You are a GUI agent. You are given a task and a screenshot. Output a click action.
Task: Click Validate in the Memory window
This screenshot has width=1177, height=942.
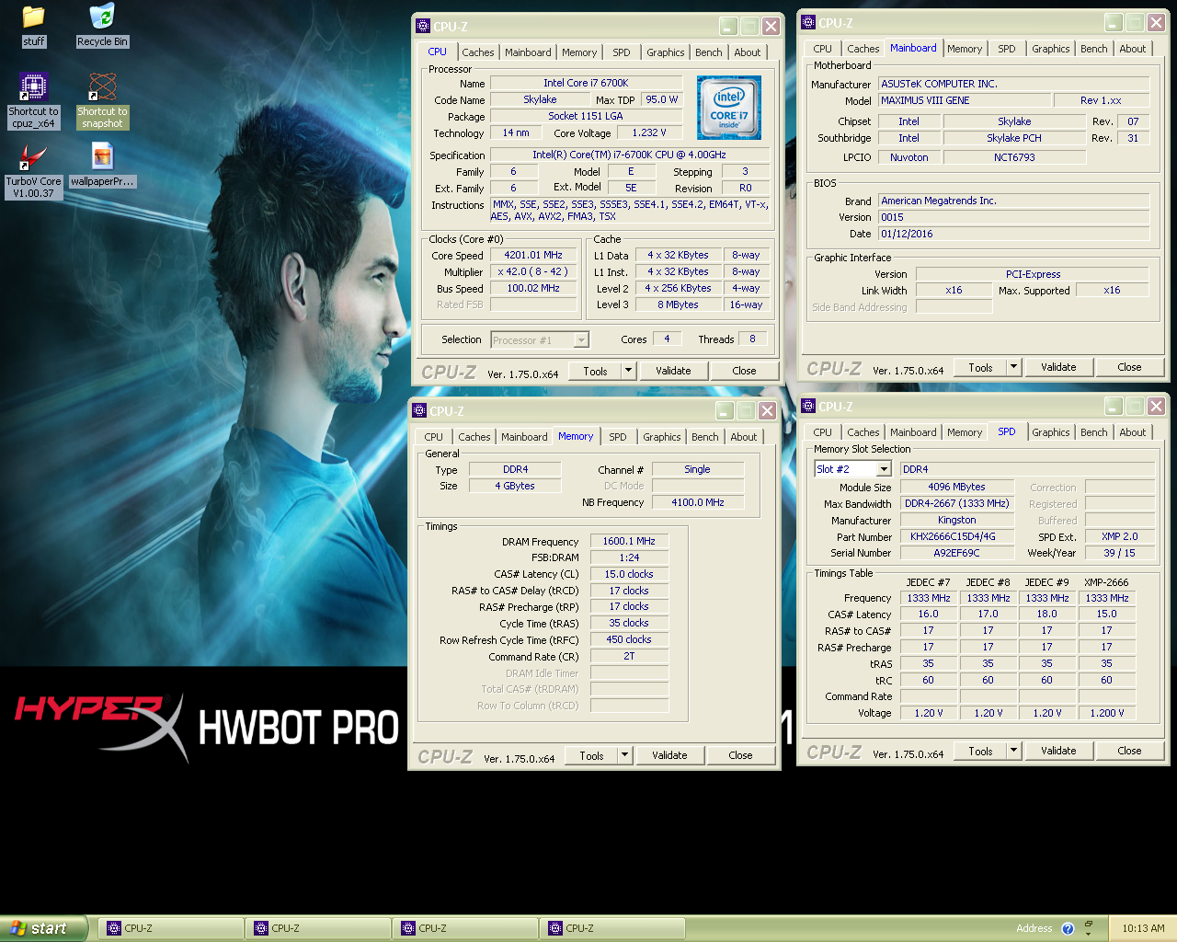point(669,755)
